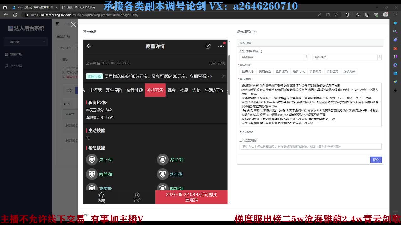Viewport: 401px width, 225px height.
Task: Open the Edge sidebar shopping tag icon
Action: pos(395,40)
